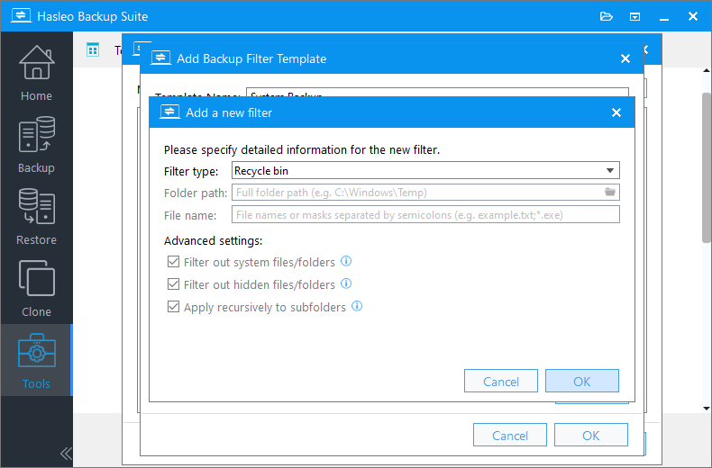Viewport: 712px width, 468px height.
Task: Open the Clone section in sidebar
Action: (36, 288)
